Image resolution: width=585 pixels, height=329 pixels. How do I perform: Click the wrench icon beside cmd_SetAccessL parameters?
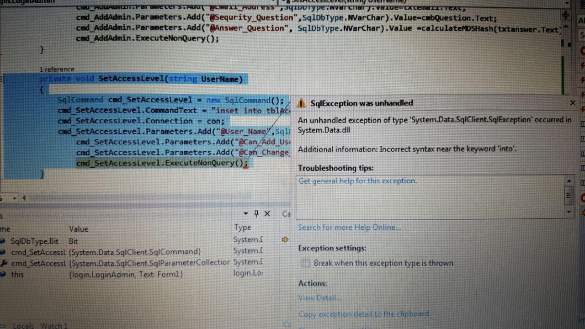pos(4,263)
